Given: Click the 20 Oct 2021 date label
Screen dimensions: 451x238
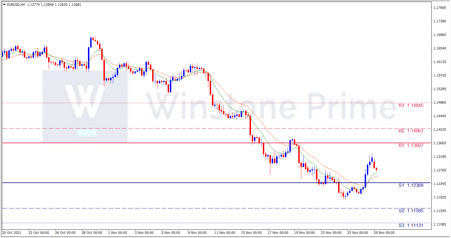Looking at the screenshot, I should coord(12,233).
